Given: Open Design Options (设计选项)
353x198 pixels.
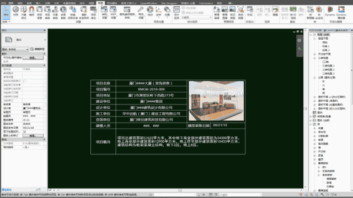Looking at the screenshot, I should (176, 12).
